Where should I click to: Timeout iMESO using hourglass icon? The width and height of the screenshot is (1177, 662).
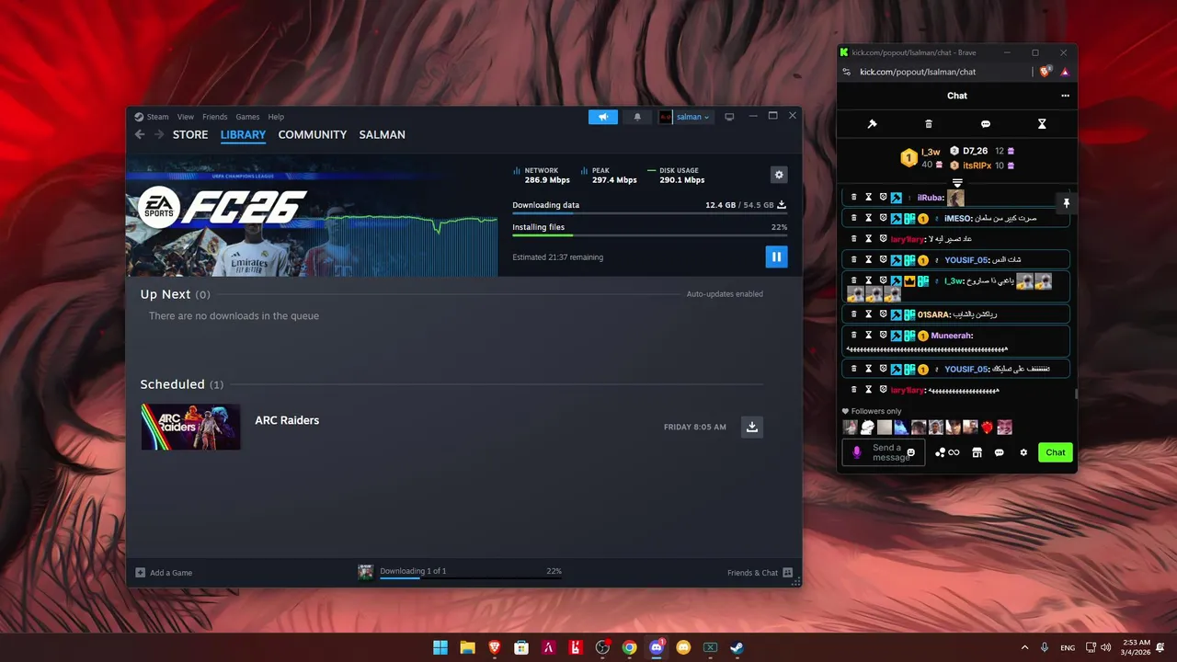point(868,219)
